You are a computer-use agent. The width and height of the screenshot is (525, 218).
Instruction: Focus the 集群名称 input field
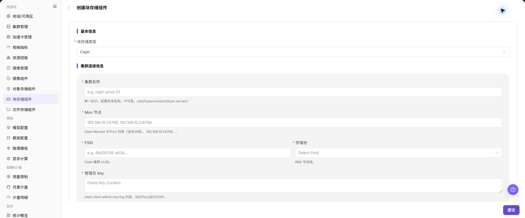pos(293,92)
